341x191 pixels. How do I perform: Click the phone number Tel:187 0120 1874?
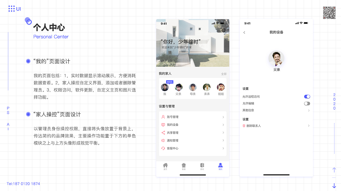point(23,184)
